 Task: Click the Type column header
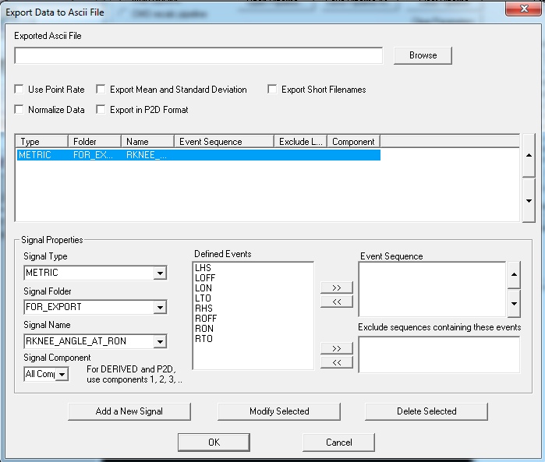[x=41, y=141]
